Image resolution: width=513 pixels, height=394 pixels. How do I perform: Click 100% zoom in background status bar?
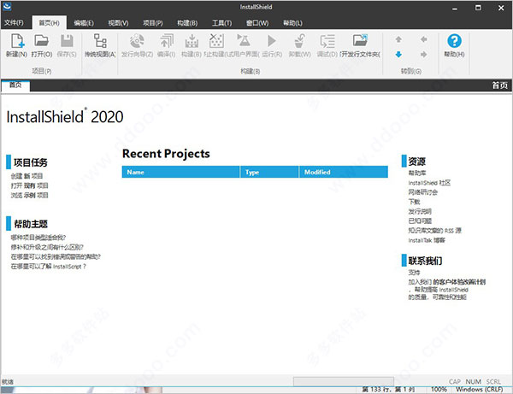click(x=439, y=389)
